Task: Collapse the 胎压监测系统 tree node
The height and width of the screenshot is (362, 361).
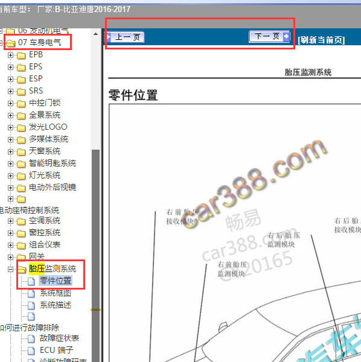Action: point(10,270)
